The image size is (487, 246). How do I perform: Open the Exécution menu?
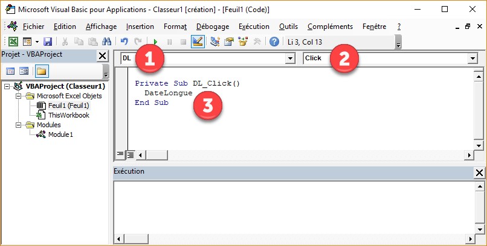(254, 27)
